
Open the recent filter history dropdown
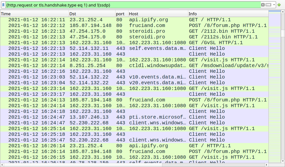(x=274, y=5)
